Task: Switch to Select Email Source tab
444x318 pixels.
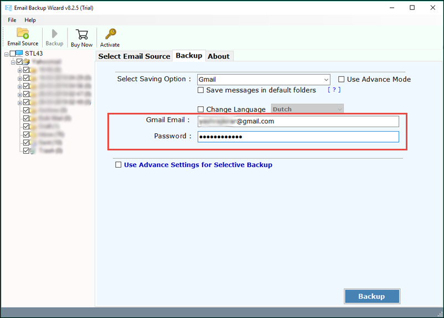Action: [134, 56]
